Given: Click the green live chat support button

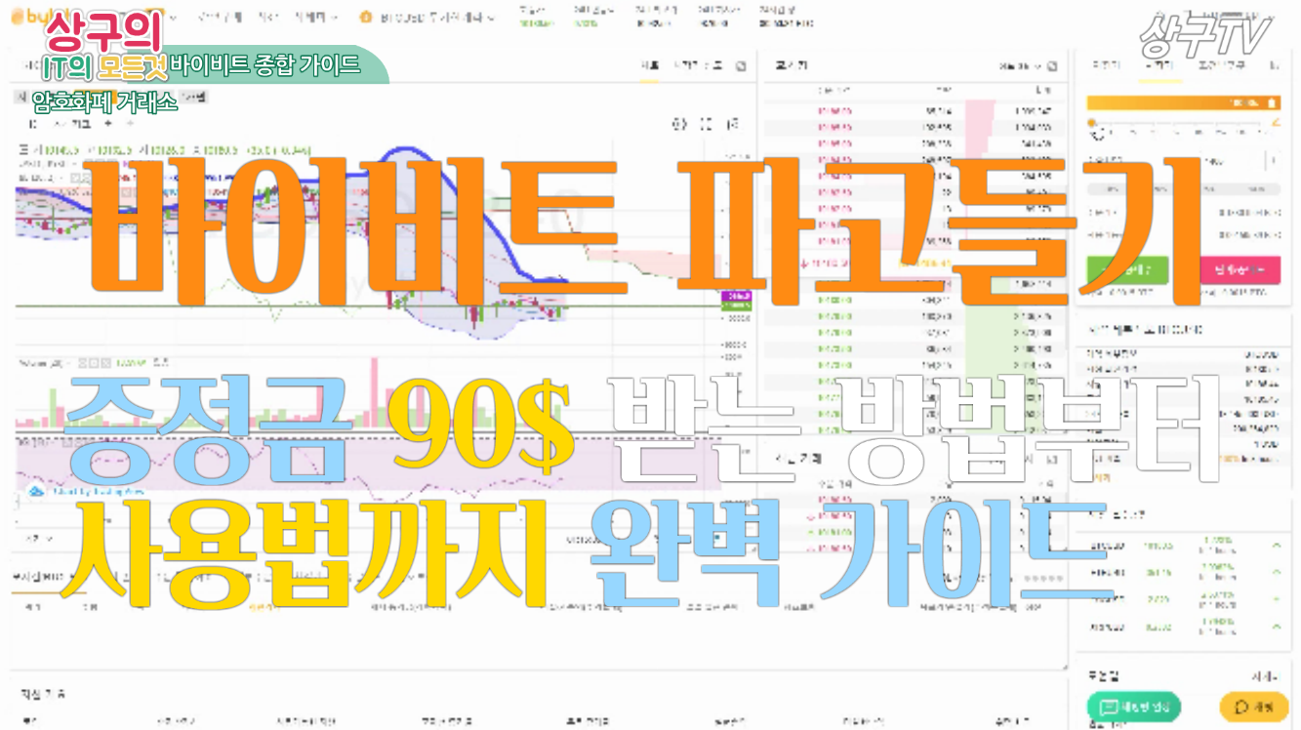Looking at the screenshot, I should [x=1133, y=707].
